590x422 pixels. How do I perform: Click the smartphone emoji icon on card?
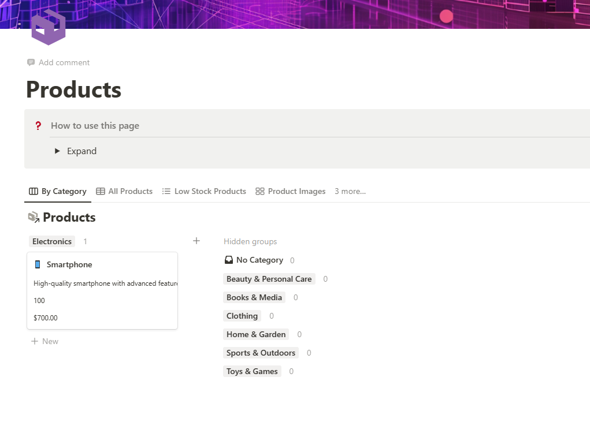point(38,264)
